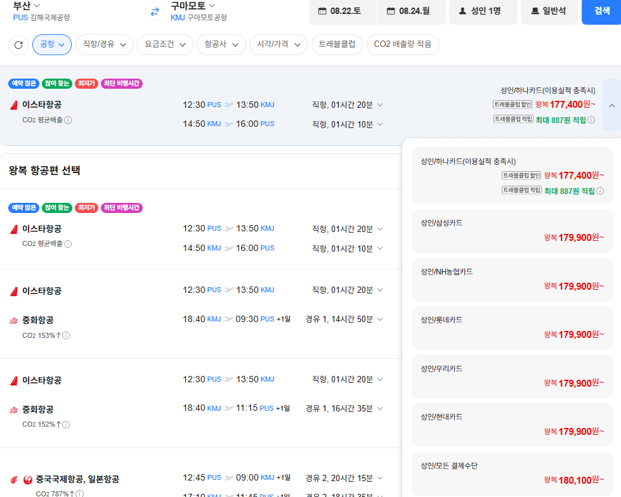621x497 pixels.
Task: Toggle the CO2 배출량 적음 filter
Action: pos(403,44)
